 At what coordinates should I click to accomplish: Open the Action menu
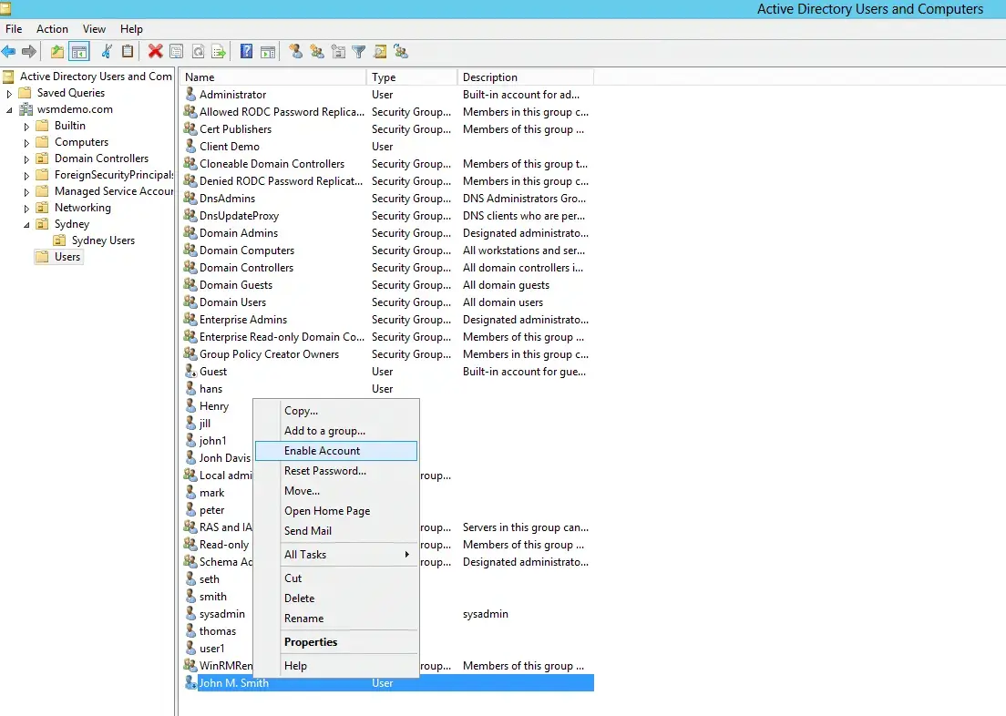[52, 29]
